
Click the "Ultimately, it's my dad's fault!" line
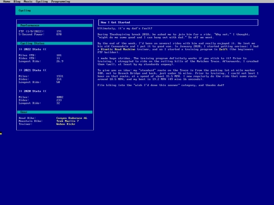pyautogui.click(x=125, y=28)
